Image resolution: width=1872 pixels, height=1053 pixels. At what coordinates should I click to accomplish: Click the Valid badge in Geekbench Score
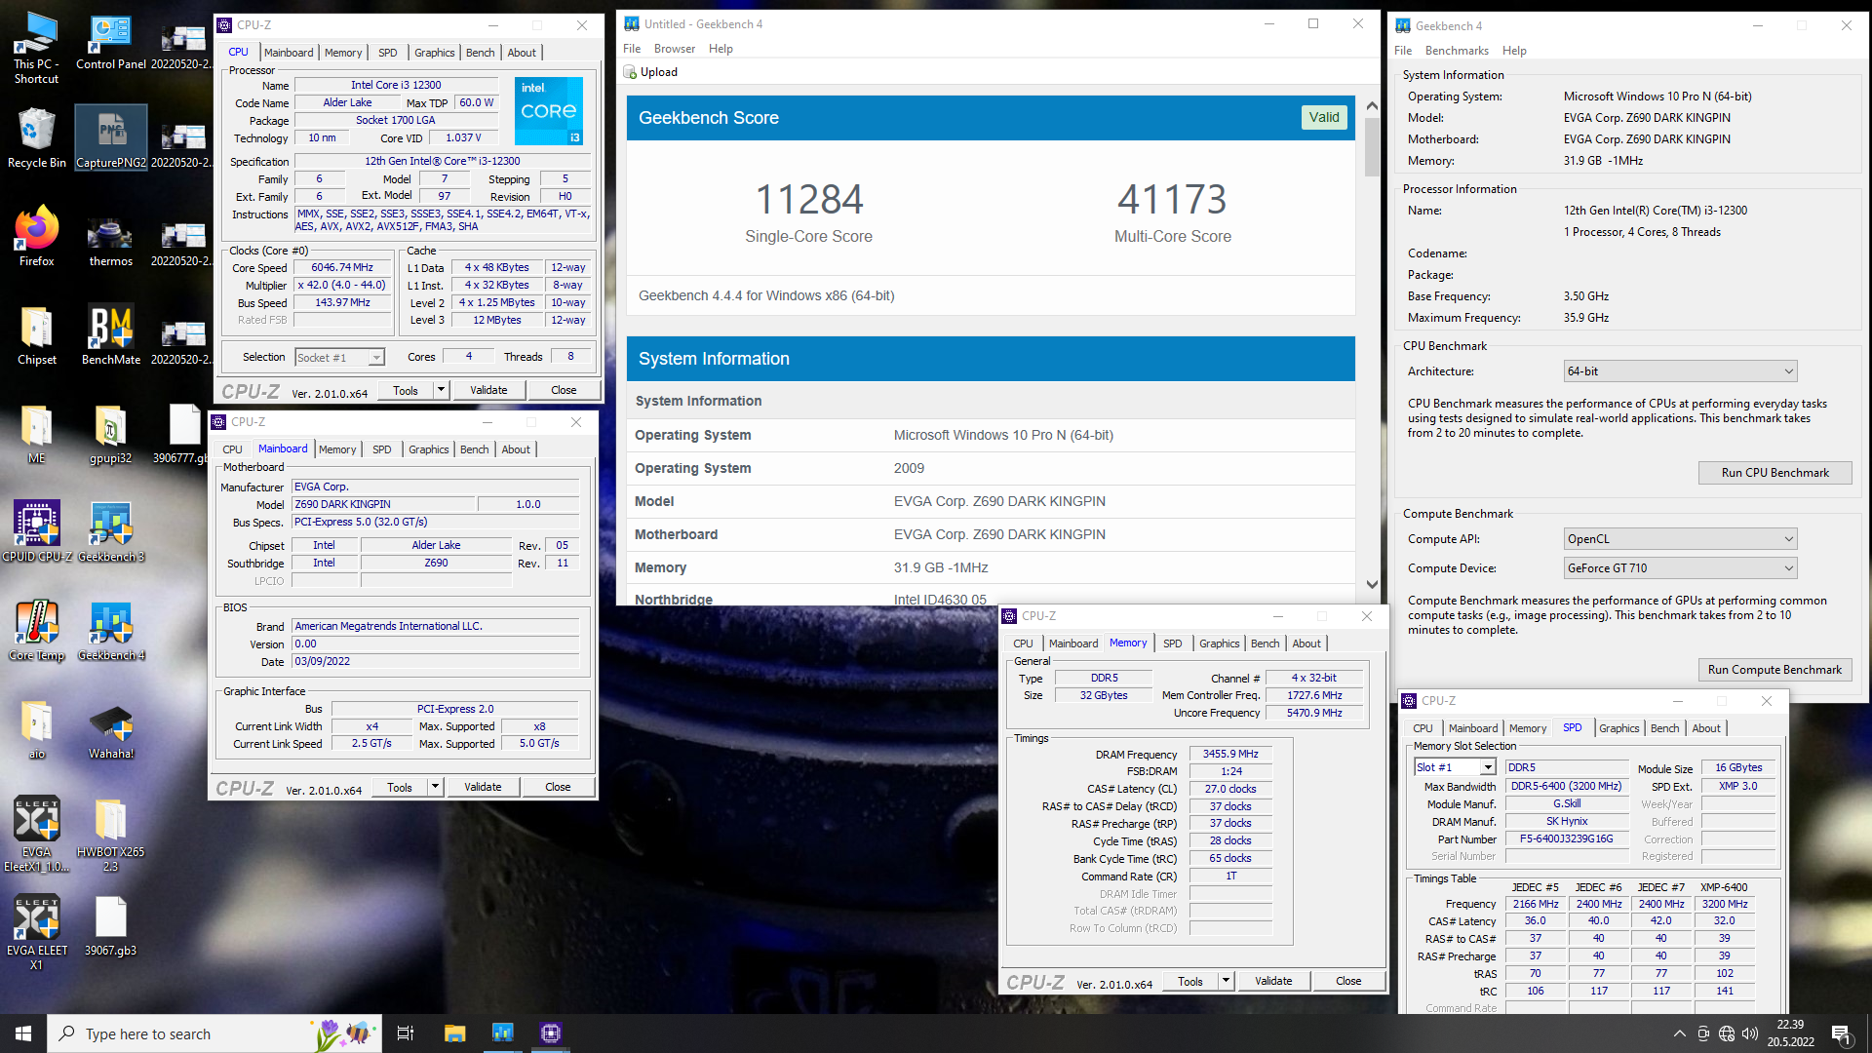pos(1324,117)
